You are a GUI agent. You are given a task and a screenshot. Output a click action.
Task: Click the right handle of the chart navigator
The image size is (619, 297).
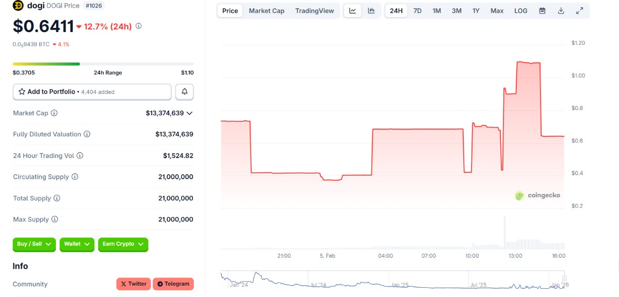(x=564, y=279)
